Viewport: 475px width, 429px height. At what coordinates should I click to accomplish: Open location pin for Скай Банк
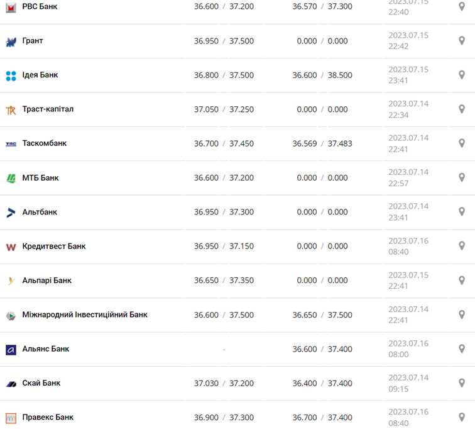(x=462, y=383)
